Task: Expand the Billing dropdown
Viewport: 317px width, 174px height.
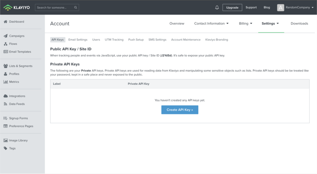Action: 246,24
